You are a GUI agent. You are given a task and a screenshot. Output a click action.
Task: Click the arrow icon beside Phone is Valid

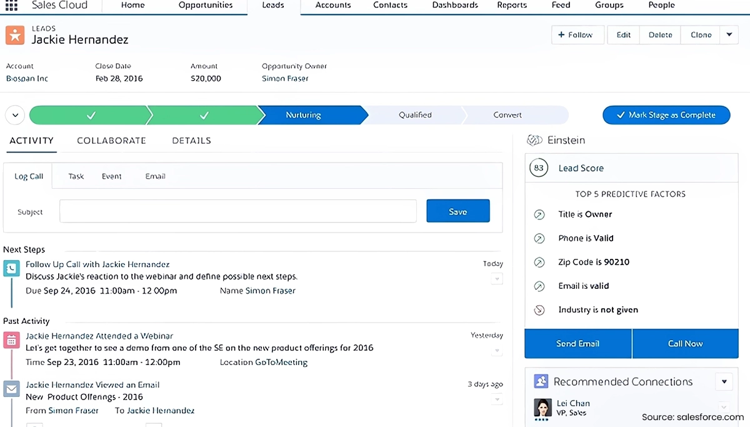(x=539, y=238)
